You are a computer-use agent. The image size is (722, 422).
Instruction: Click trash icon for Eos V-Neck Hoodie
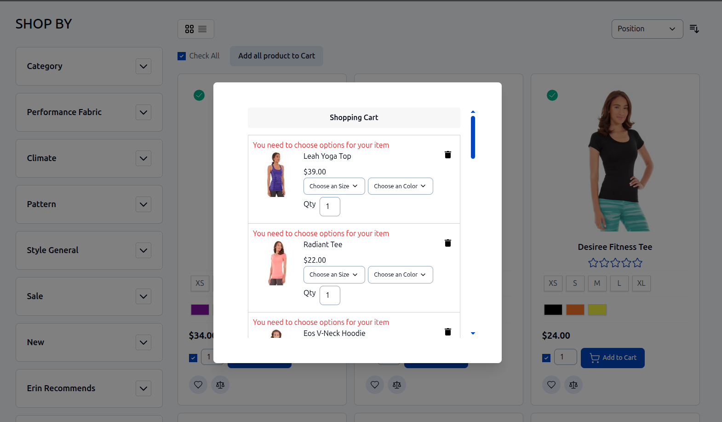click(x=448, y=332)
